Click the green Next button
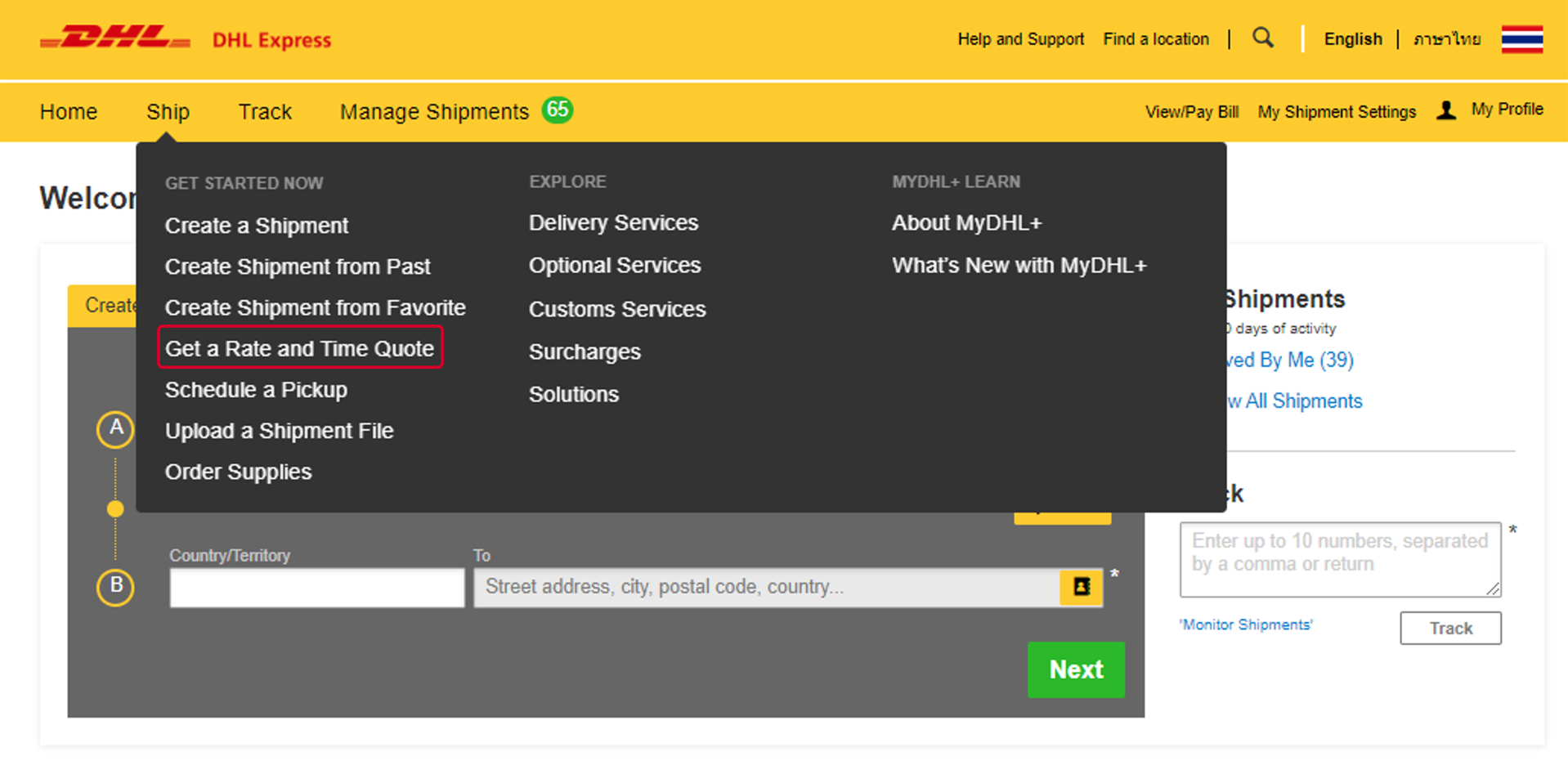This screenshot has height=761, width=1568. coord(1076,669)
